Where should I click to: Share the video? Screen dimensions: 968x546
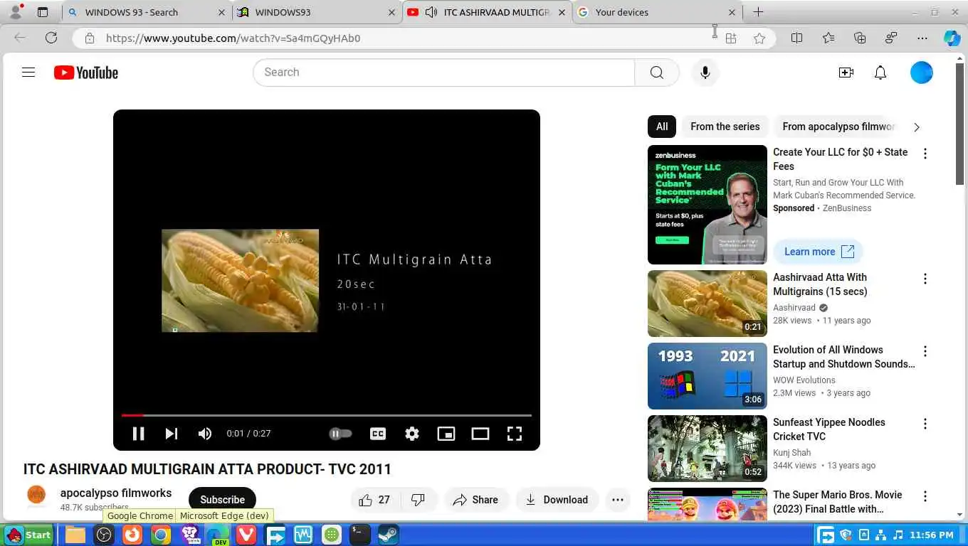(x=476, y=500)
